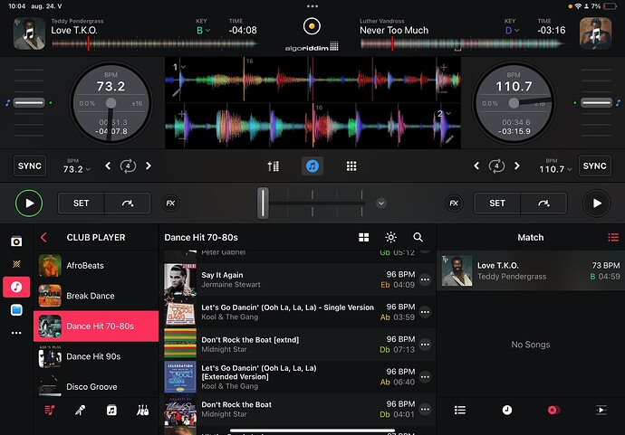625x435 pixels.
Task: Open the queue list tab in the right panel
Action: 460,410
